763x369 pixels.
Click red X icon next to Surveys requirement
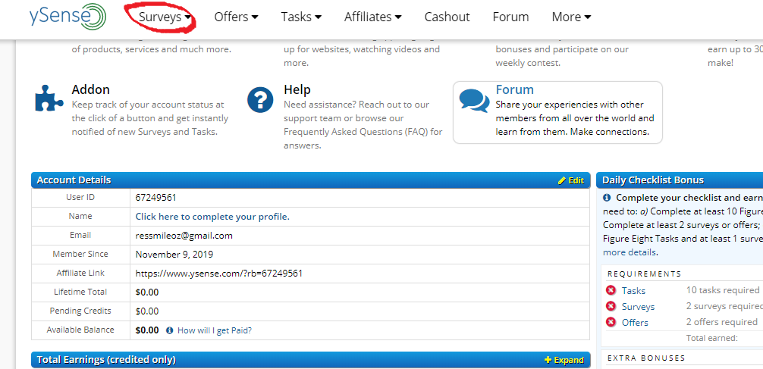point(611,306)
